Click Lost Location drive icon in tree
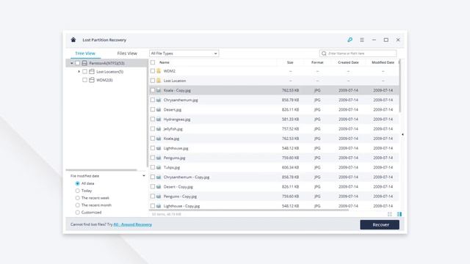 (x=92, y=72)
